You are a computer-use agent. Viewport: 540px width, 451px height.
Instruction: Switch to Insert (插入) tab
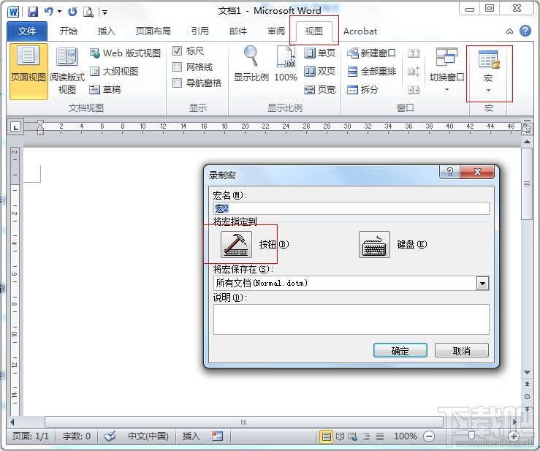(x=107, y=31)
